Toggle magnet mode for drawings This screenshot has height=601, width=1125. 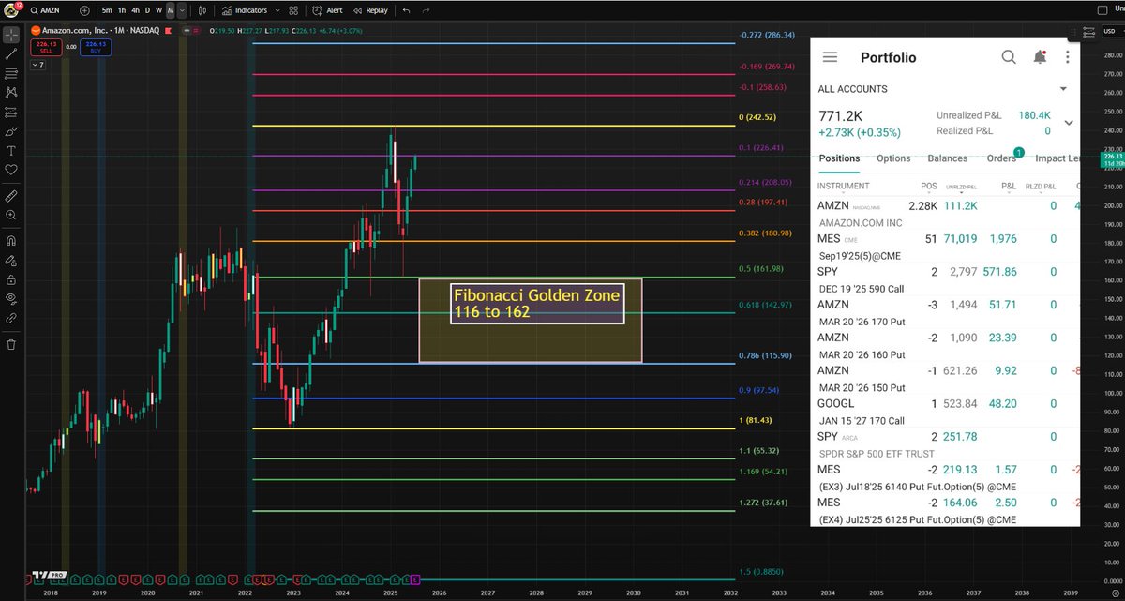click(x=11, y=241)
